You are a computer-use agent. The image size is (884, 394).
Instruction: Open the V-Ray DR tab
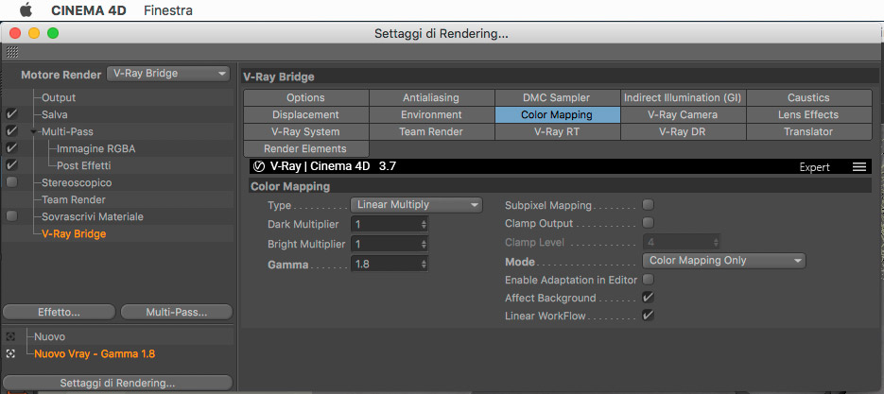click(684, 131)
